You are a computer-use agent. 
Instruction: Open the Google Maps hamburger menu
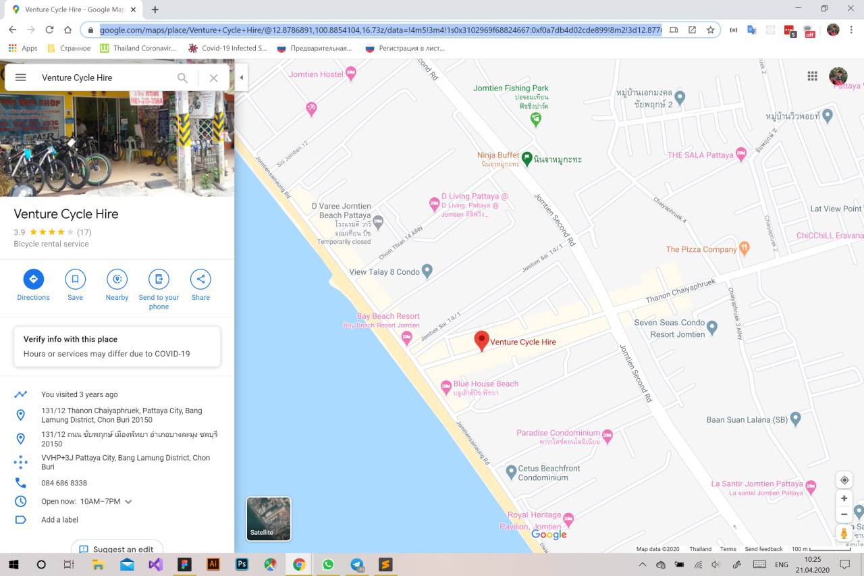tap(20, 78)
